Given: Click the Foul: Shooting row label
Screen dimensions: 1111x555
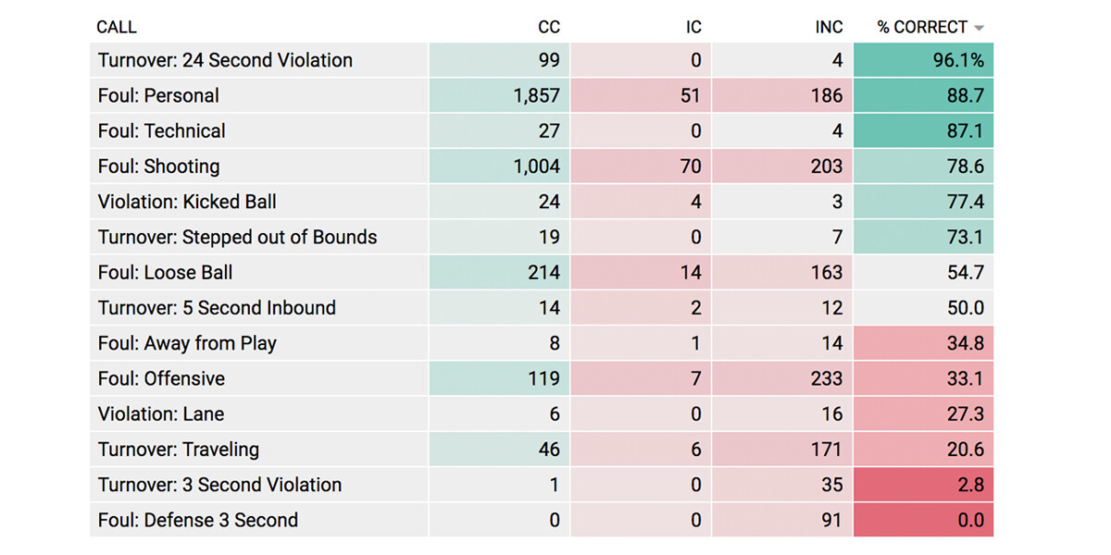Looking at the screenshot, I should coord(158,166).
